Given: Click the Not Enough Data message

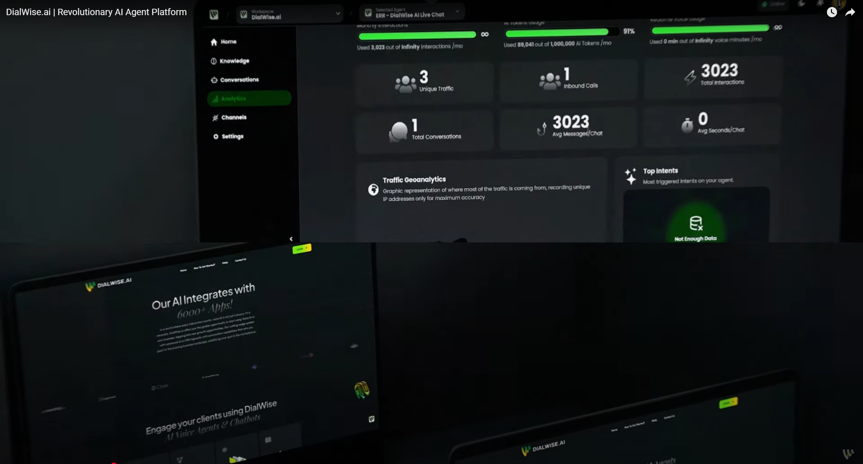Looking at the screenshot, I should (x=695, y=239).
